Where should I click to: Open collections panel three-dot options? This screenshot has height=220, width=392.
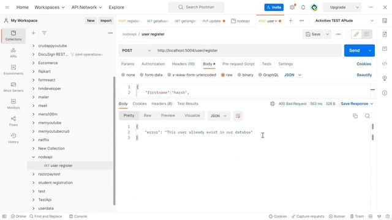click(110, 33)
